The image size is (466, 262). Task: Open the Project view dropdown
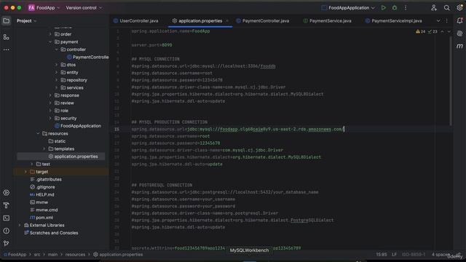point(26,21)
